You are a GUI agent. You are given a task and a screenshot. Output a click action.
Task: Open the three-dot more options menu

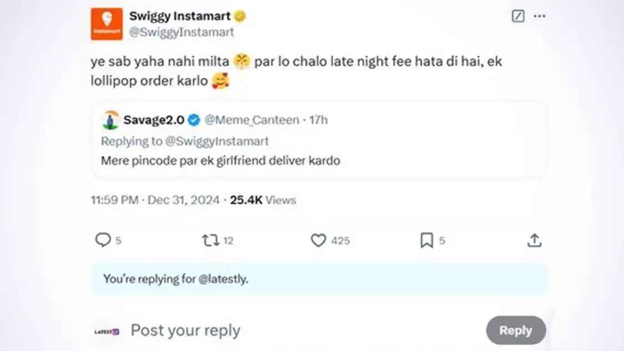pos(540,17)
